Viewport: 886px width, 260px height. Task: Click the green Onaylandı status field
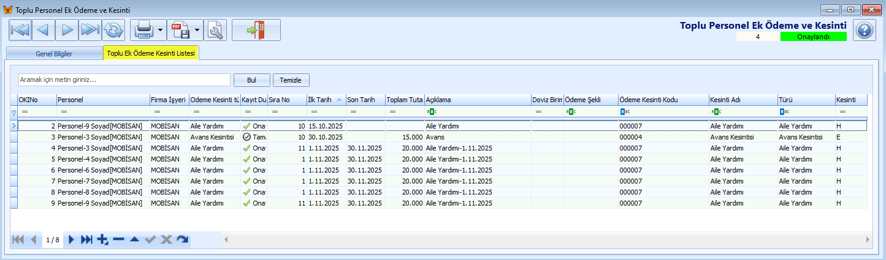point(813,37)
